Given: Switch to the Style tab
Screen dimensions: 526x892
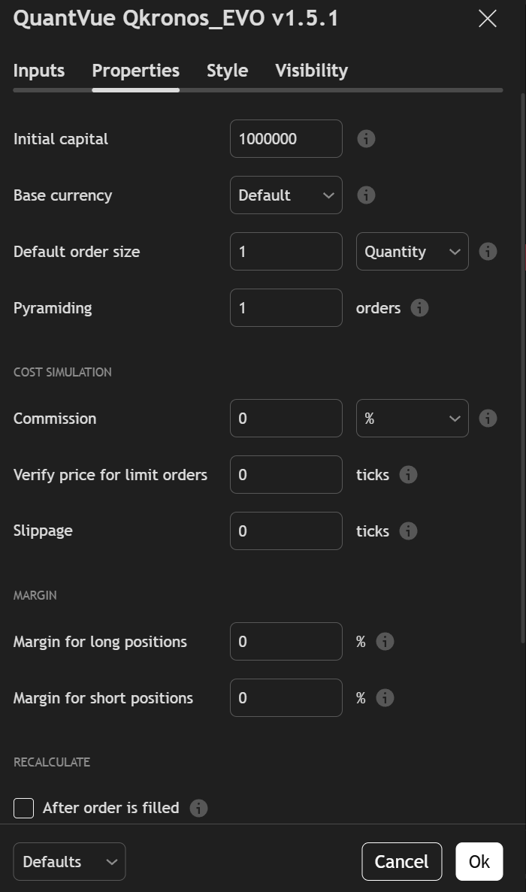Looking at the screenshot, I should [x=227, y=71].
